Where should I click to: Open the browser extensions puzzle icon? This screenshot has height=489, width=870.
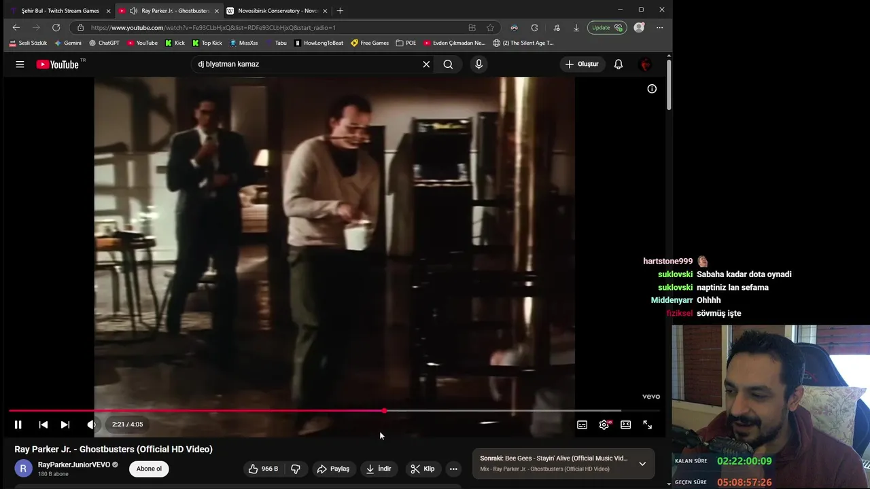pyautogui.click(x=534, y=28)
